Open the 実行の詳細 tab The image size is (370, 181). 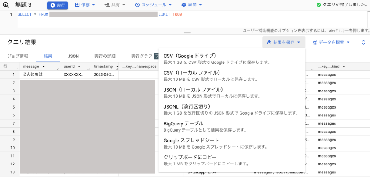tap(105, 56)
